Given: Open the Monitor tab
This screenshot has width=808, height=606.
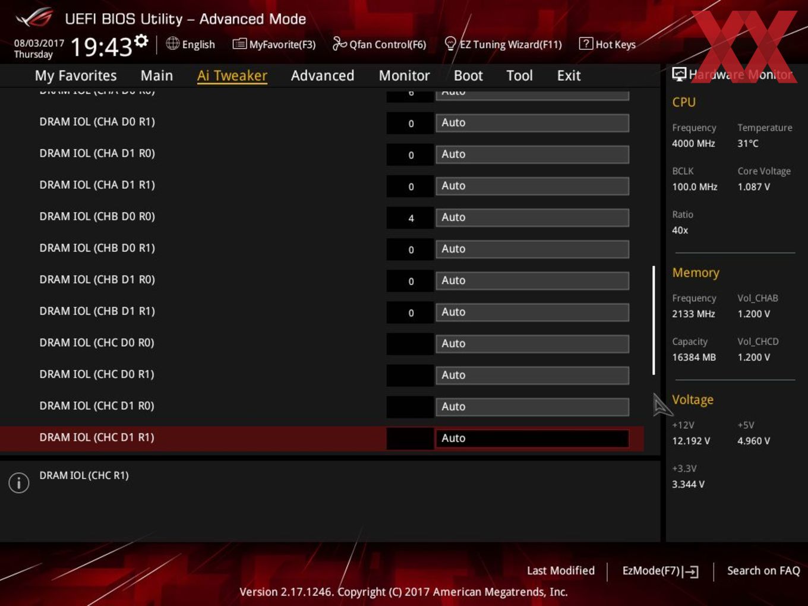Looking at the screenshot, I should (x=404, y=75).
